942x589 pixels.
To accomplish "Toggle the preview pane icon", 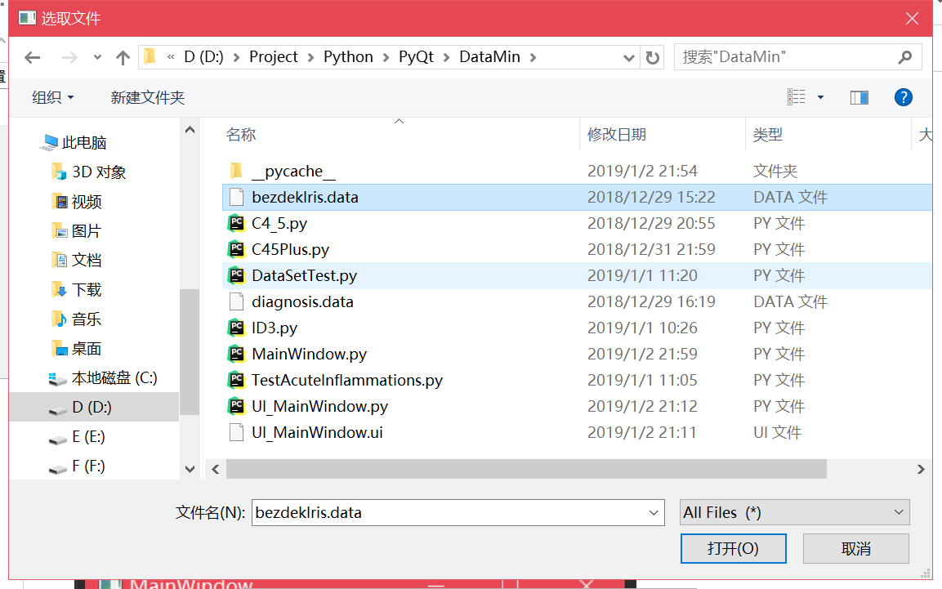I will tap(859, 97).
